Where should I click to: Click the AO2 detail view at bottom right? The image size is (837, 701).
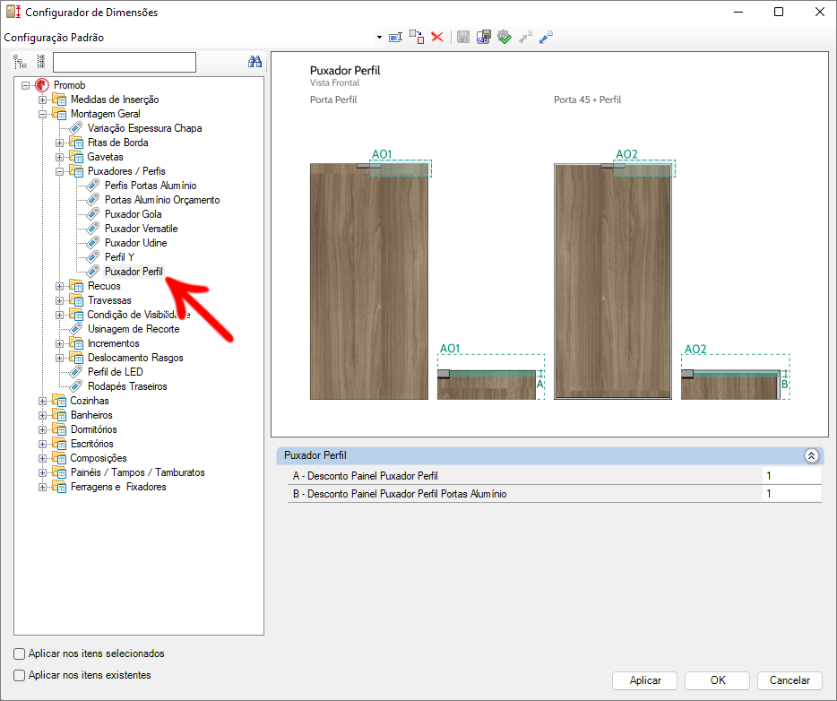(735, 376)
